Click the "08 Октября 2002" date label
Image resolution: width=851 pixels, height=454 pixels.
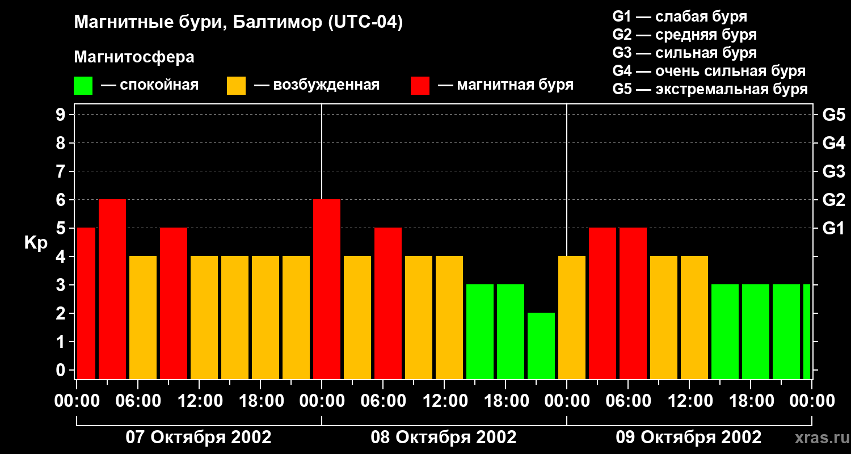(443, 438)
